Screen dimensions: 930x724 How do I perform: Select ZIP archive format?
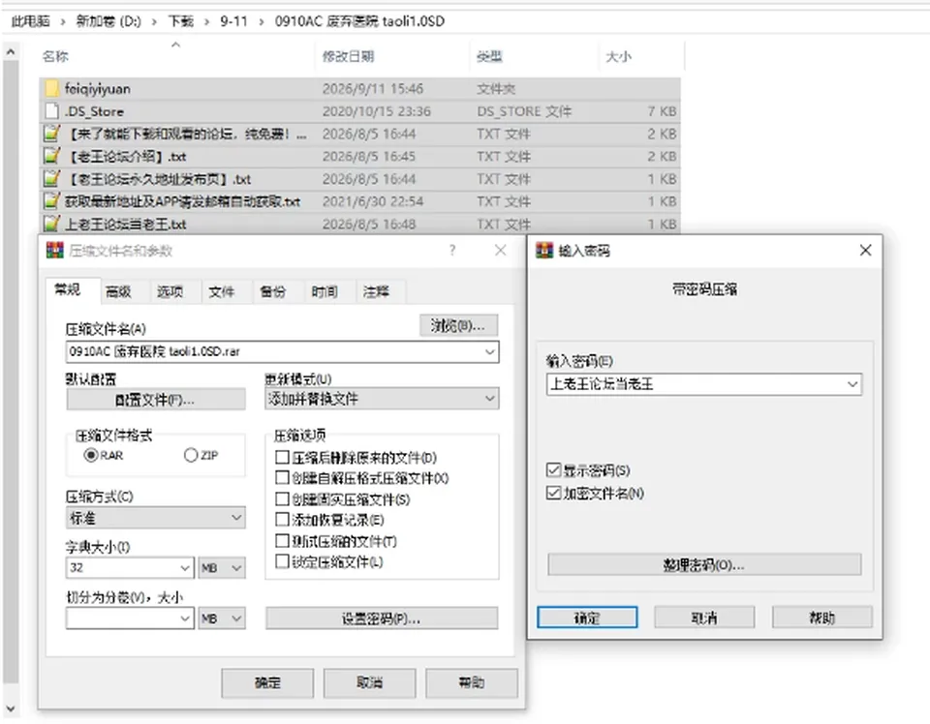(191, 455)
